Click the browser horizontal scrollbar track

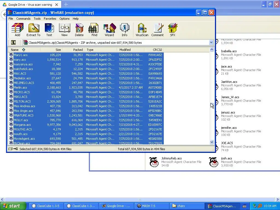tap(140, 199)
